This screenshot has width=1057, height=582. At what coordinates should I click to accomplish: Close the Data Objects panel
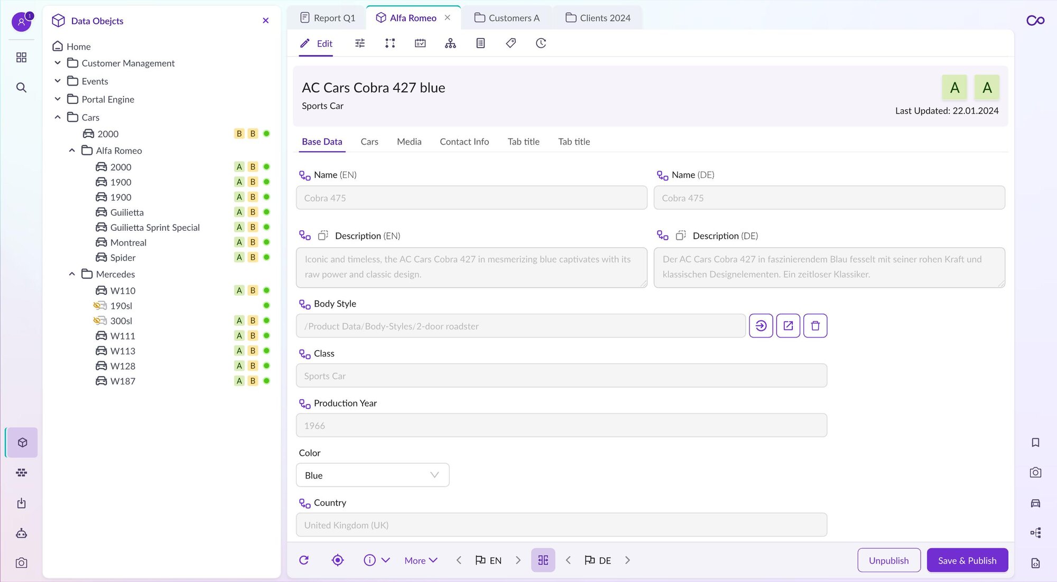point(266,21)
